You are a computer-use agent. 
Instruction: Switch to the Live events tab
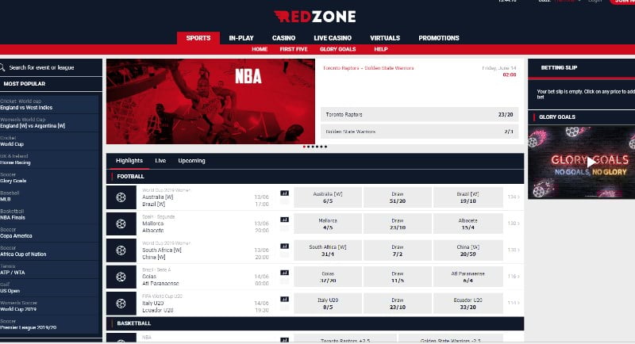click(x=160, y=161)
